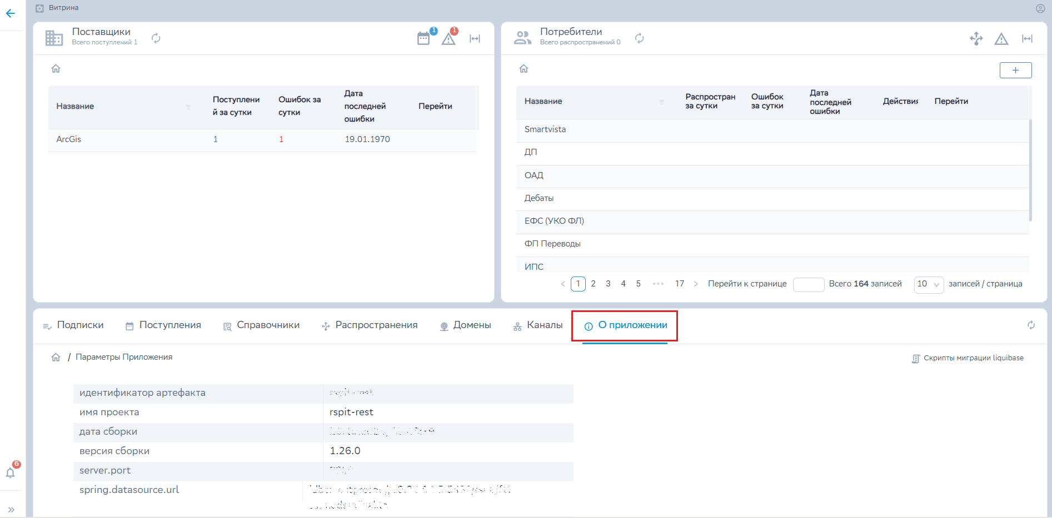
Task: Switch to the Подписки tab
Action: pos(74,325)
